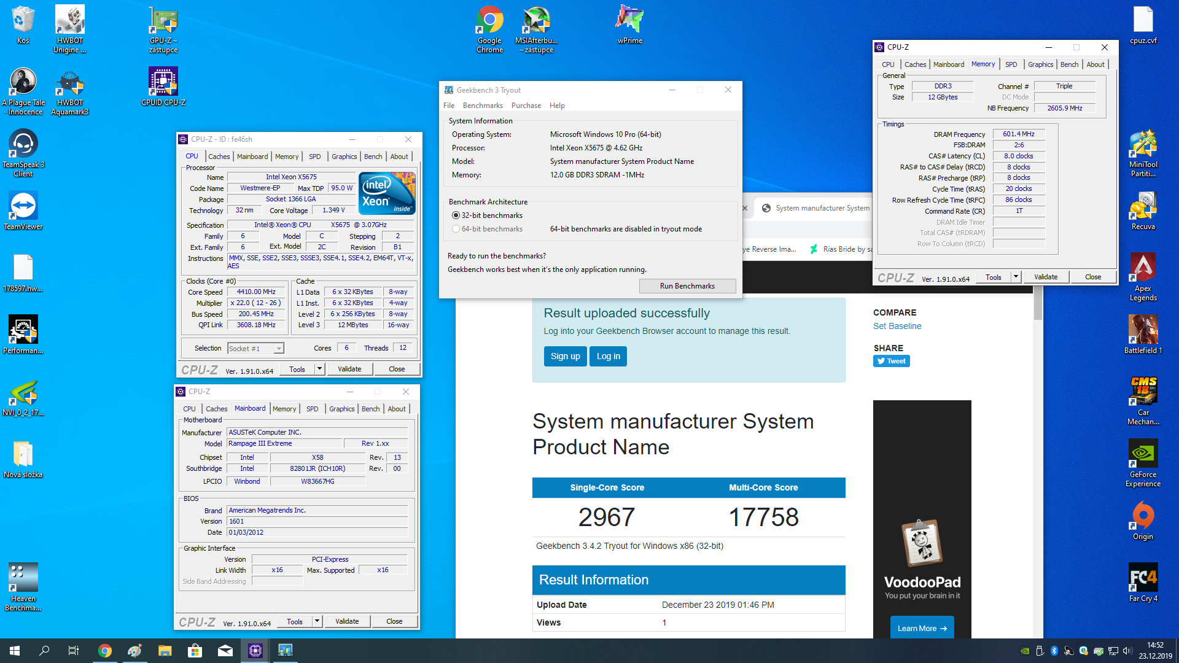Expand Tools dropdown in Memory CPU-Z window
This screenshot has width=1179, height=663.
(x=1016, y=277)
